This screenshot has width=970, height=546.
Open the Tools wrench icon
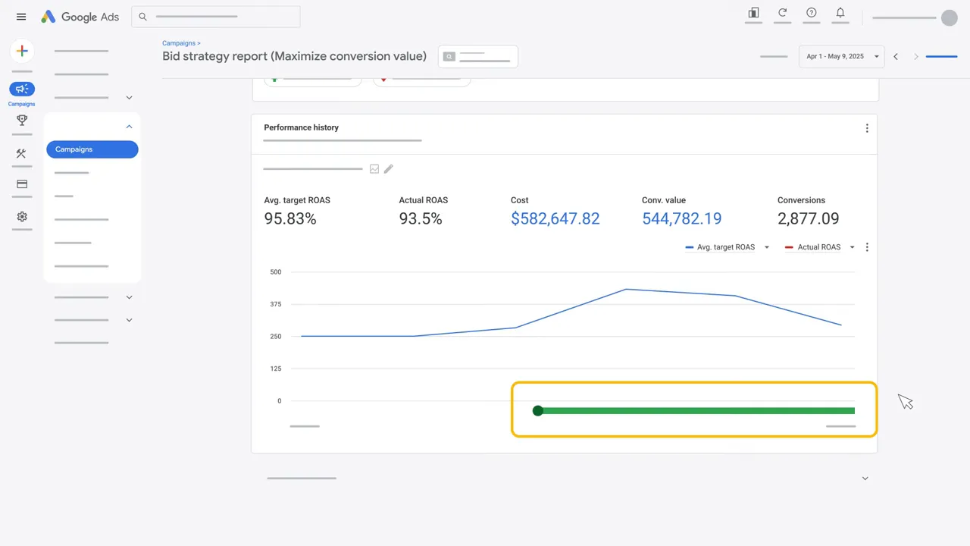21,154
